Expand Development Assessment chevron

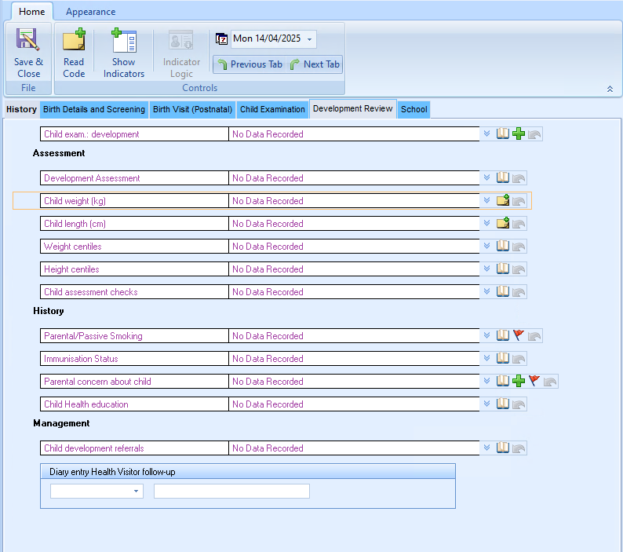pos(486,177)
